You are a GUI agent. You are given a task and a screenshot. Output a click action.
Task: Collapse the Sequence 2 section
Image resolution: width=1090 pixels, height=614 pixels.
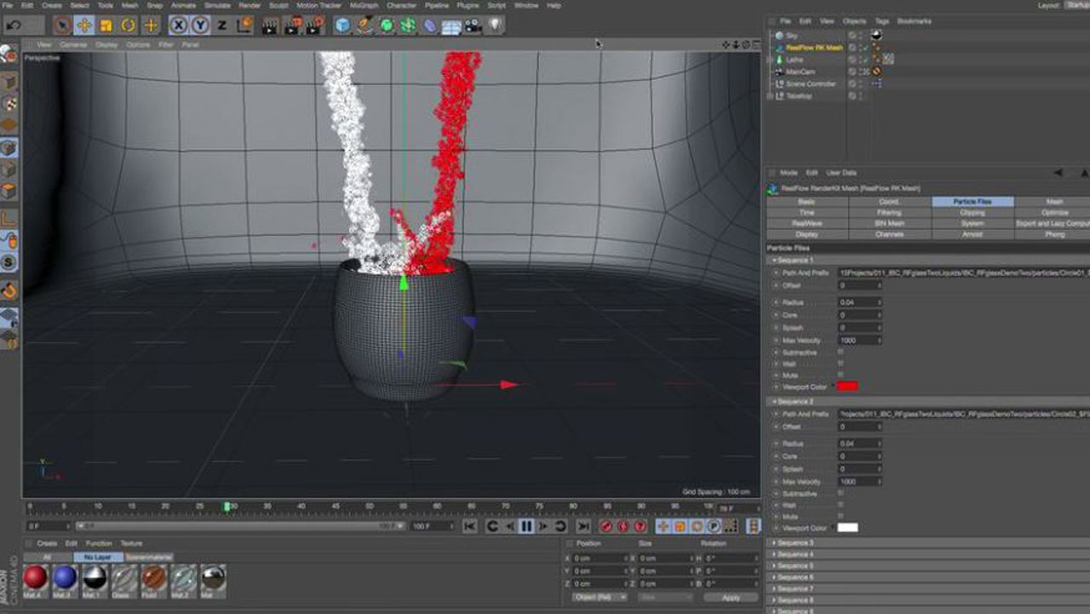pos(794,401)
